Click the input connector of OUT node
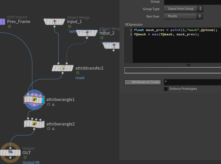Image resolution: width=221 pixels, height=164 pixels. (10, 148)
